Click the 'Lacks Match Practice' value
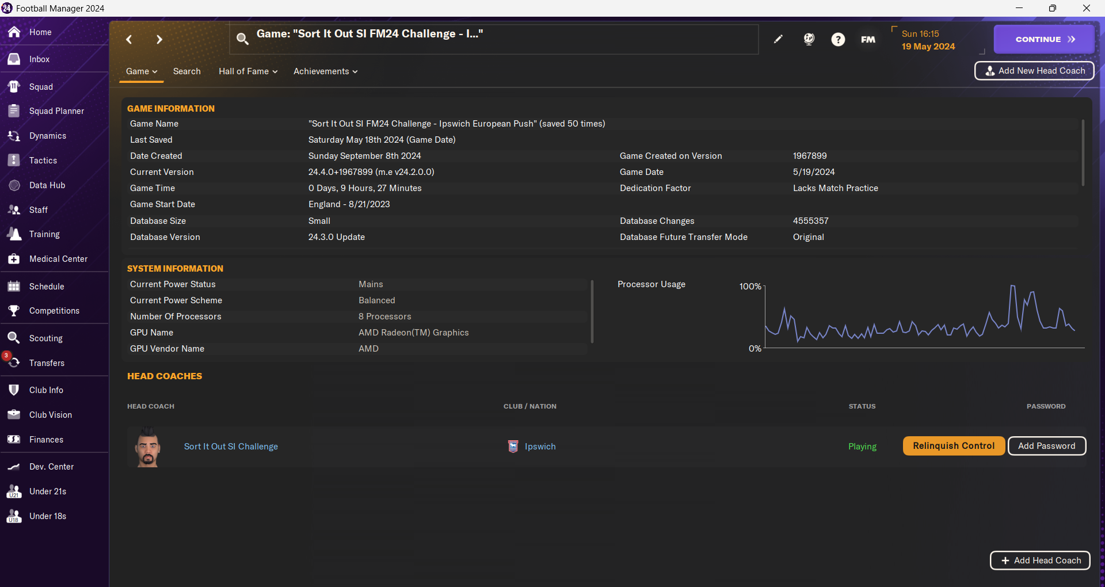This screenshot has height=587, width=1105. (x=836, y=188)
